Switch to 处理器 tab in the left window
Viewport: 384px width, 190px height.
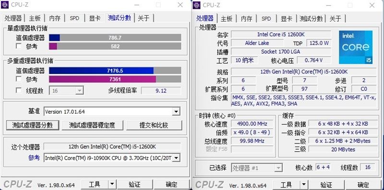click(x=13, y=18)
